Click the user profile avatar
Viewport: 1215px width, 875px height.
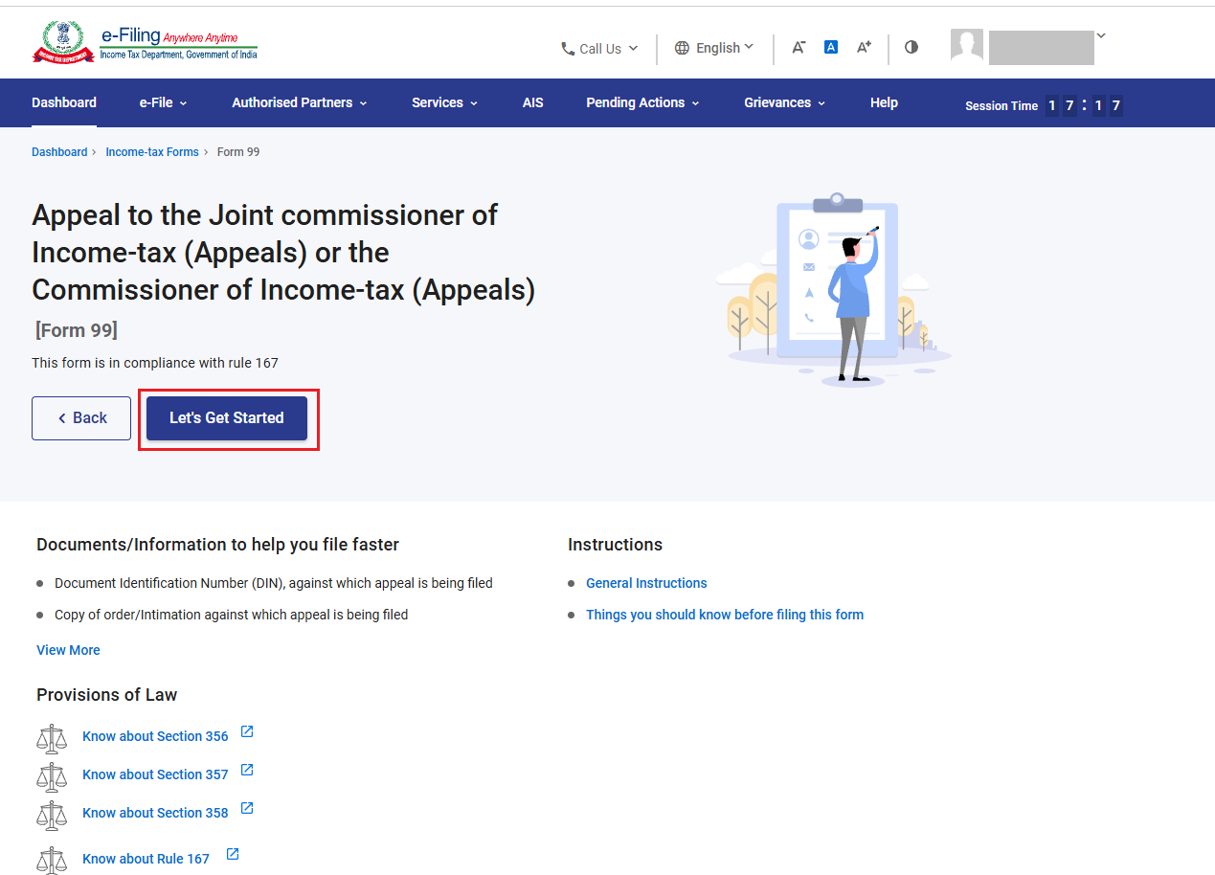tap(967, 45)
